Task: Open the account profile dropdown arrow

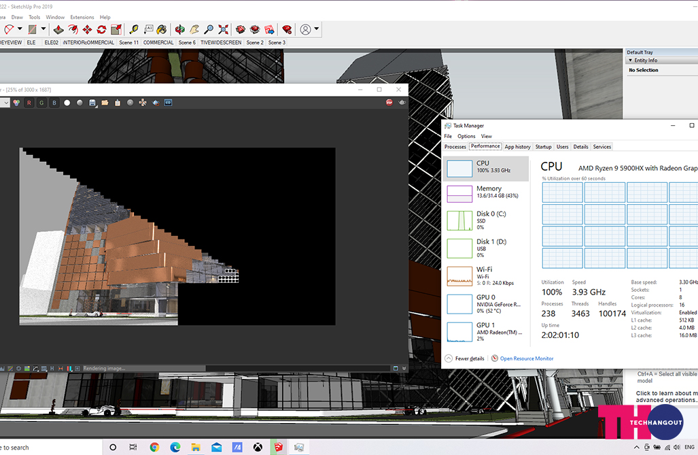Action: [x=317, y=29]
